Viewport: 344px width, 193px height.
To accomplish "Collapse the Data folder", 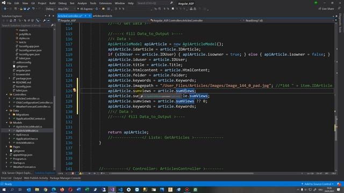I will tap(6, 110).
